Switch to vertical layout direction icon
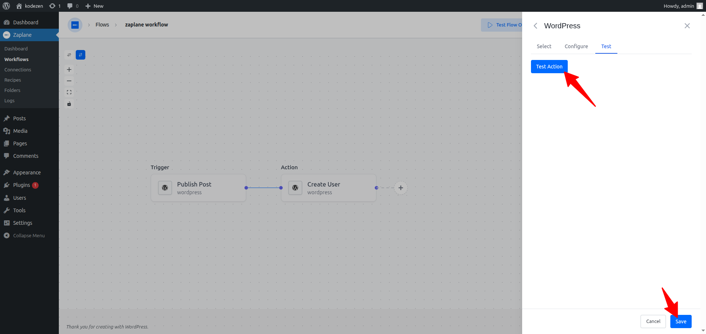The height and width of the screenshot is (334, 706). click(x=69, y=55)
